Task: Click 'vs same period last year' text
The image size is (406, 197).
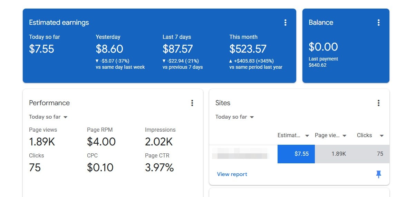Action: [256, 67]
